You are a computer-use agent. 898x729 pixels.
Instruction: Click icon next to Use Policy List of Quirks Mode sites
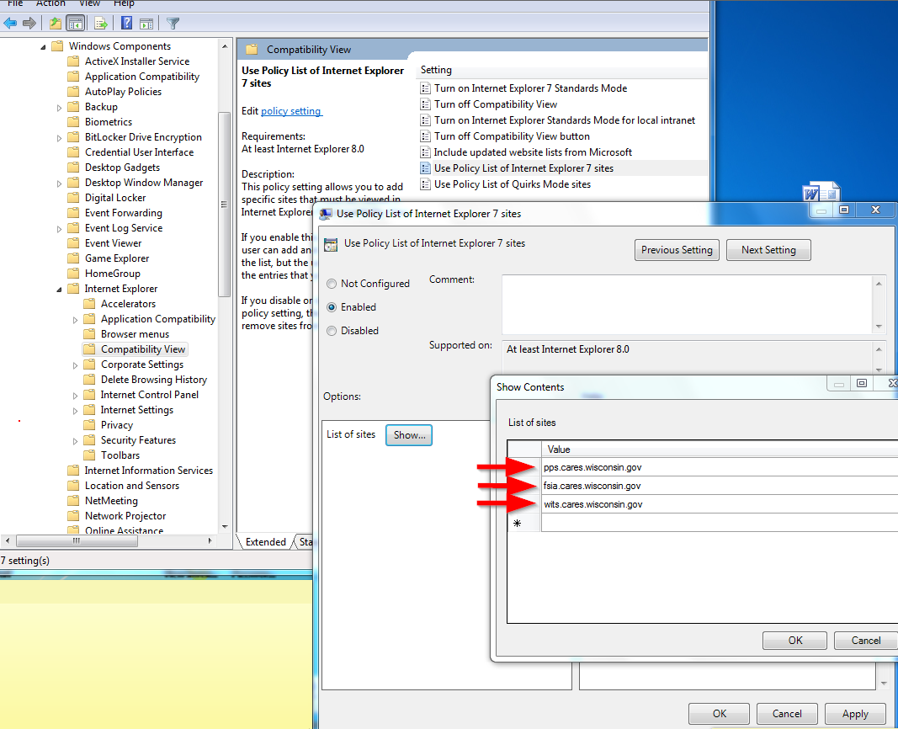(x=425, y=184)
